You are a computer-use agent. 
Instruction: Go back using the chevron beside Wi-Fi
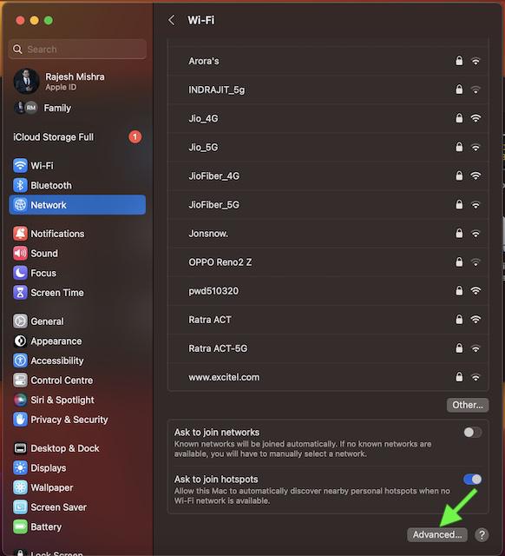[172, 20]
